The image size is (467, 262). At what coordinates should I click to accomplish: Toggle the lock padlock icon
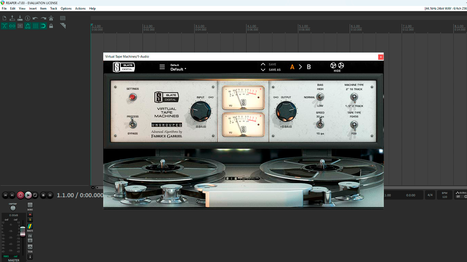pos(51,26)
